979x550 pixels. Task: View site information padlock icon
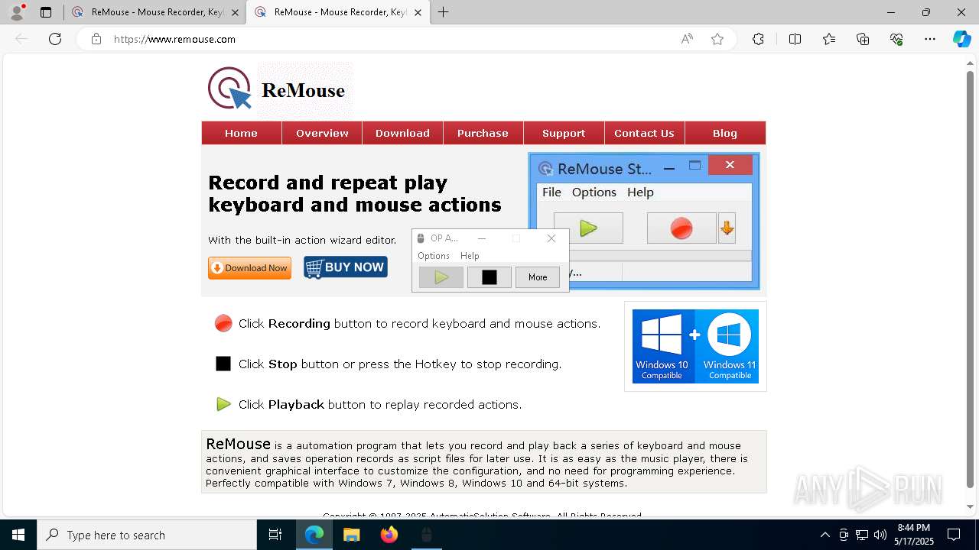[x=96, y=39]
